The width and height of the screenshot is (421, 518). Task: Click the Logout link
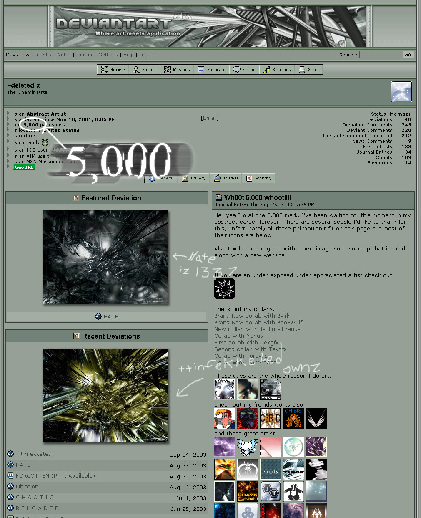147,55
